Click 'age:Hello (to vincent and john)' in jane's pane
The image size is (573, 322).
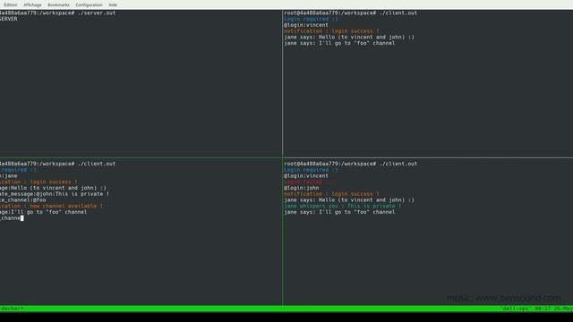(54, 188)
